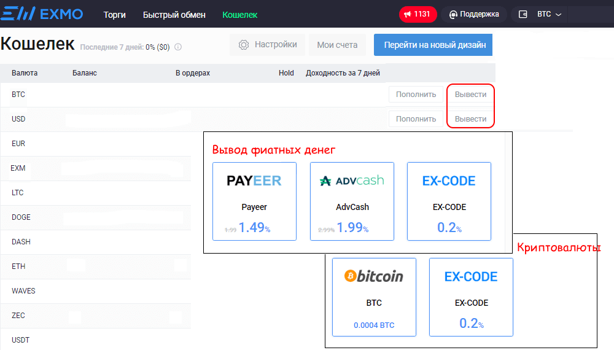Expand the BTC chevron in the header
Screen dimensions: 614x350
tap(559, 14)
